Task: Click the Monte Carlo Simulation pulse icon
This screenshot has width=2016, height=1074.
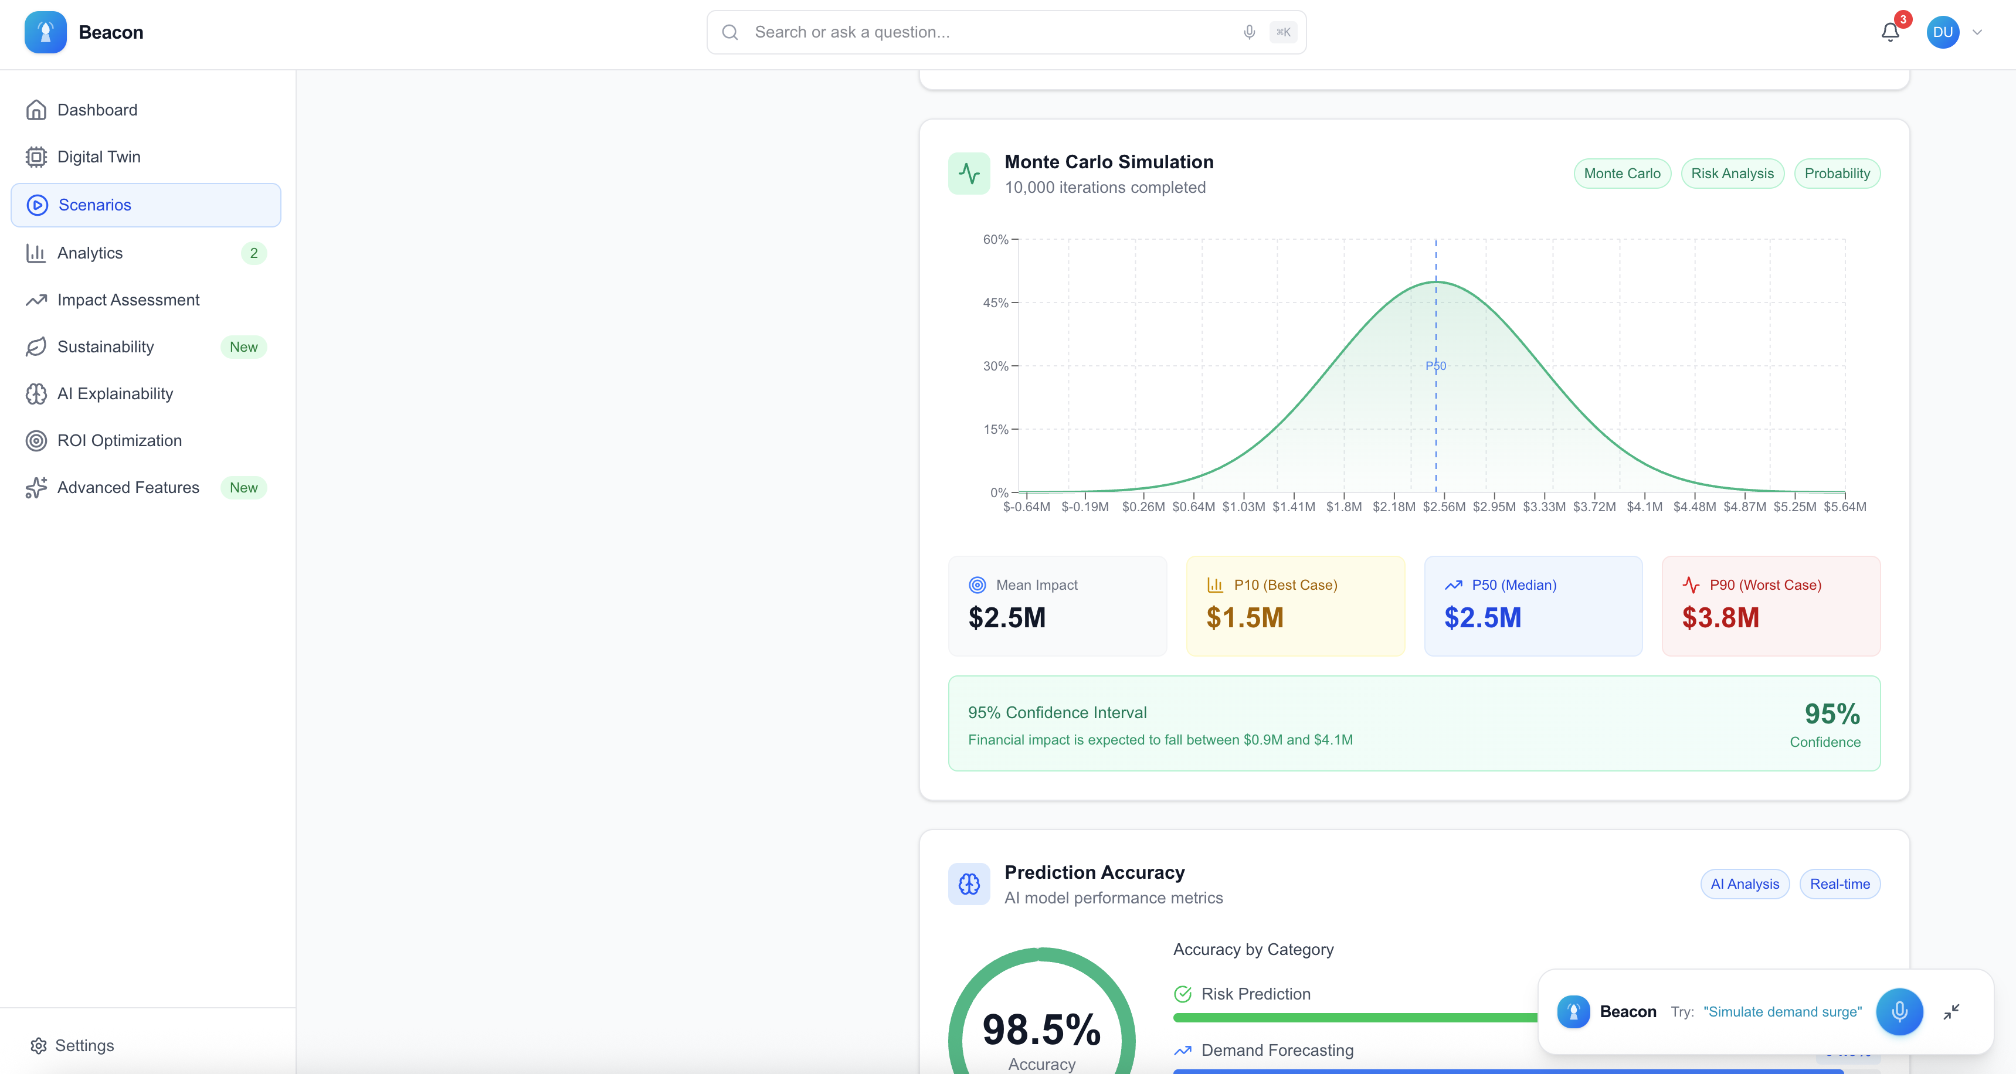Action: 969,174
